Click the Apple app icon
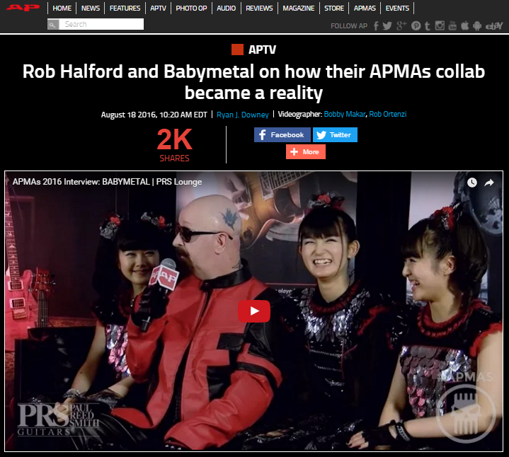Screen dimensions: 509x457 tap(465, 25)
